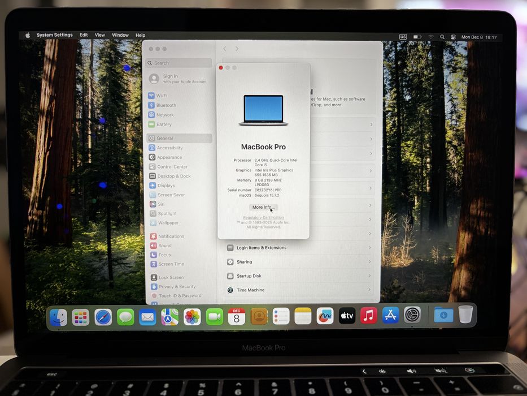Select General in the sidebar
The image size is (527, 396).
tap(179, 138)
